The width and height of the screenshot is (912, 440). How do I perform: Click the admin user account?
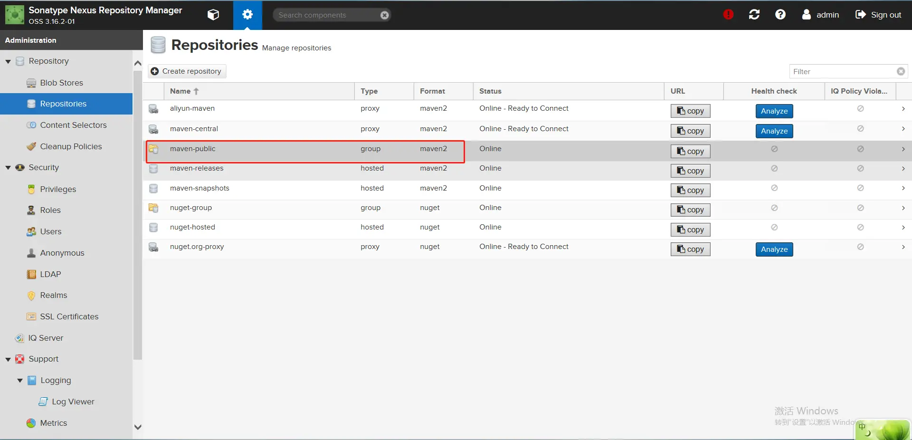click(x=820, y=15)
